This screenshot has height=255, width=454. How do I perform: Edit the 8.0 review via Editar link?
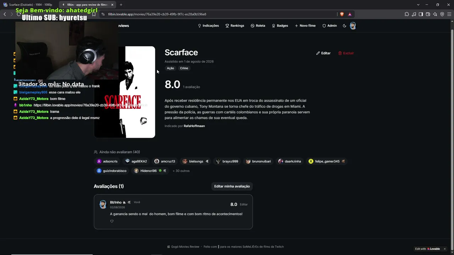click(x=244, y=204)
